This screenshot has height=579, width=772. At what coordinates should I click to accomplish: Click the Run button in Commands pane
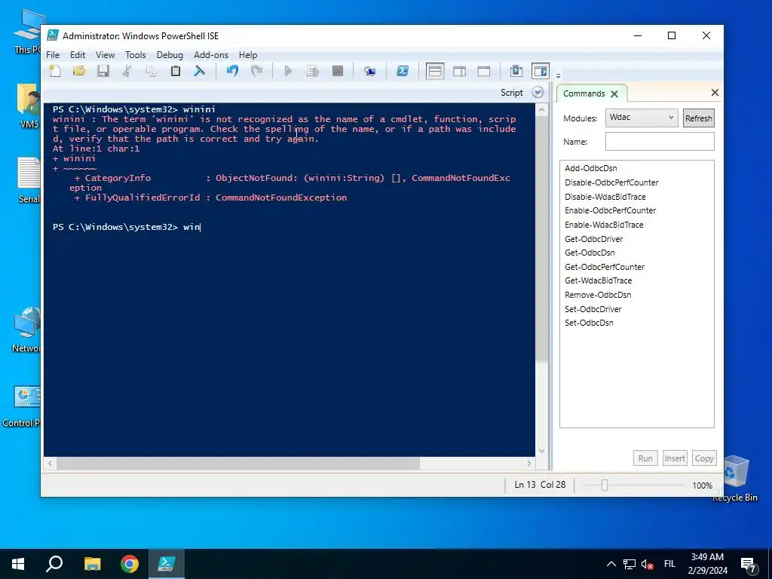click(645, 458)
